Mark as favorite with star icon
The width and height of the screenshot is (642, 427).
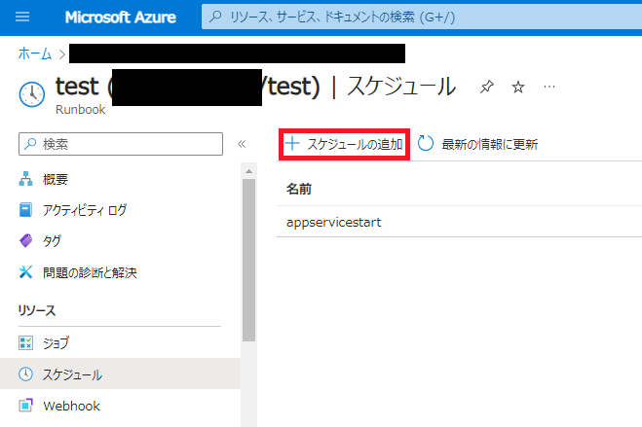pyautogui.click(x=518, y=87)
